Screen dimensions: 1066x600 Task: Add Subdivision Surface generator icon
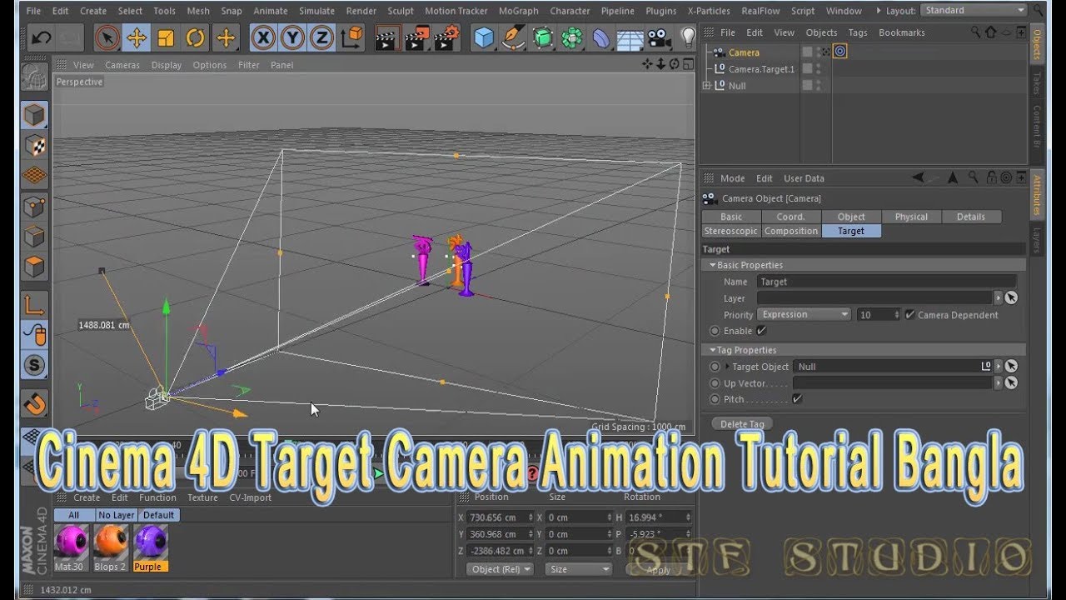coord(543,37)
